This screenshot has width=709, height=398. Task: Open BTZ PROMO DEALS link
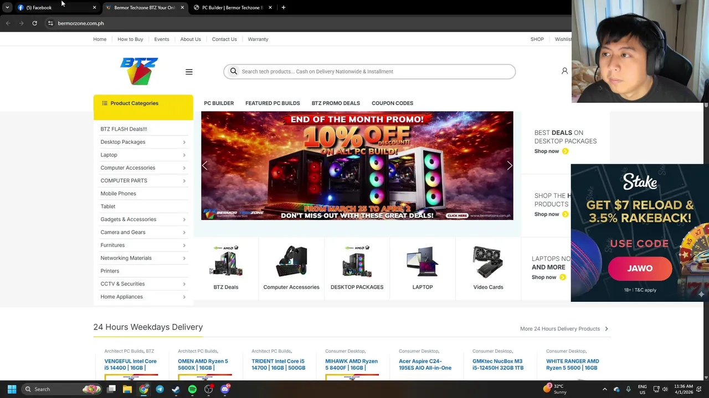(x=336, y=103)
